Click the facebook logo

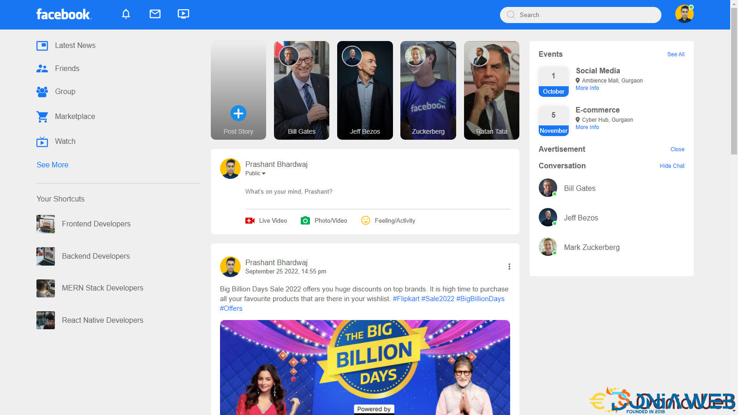click(x=64, y=14)
